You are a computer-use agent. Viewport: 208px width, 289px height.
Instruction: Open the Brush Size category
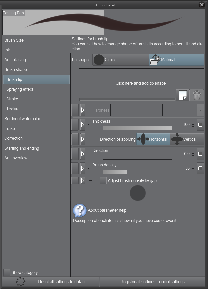pyautogui.click(x=36, y=40)
